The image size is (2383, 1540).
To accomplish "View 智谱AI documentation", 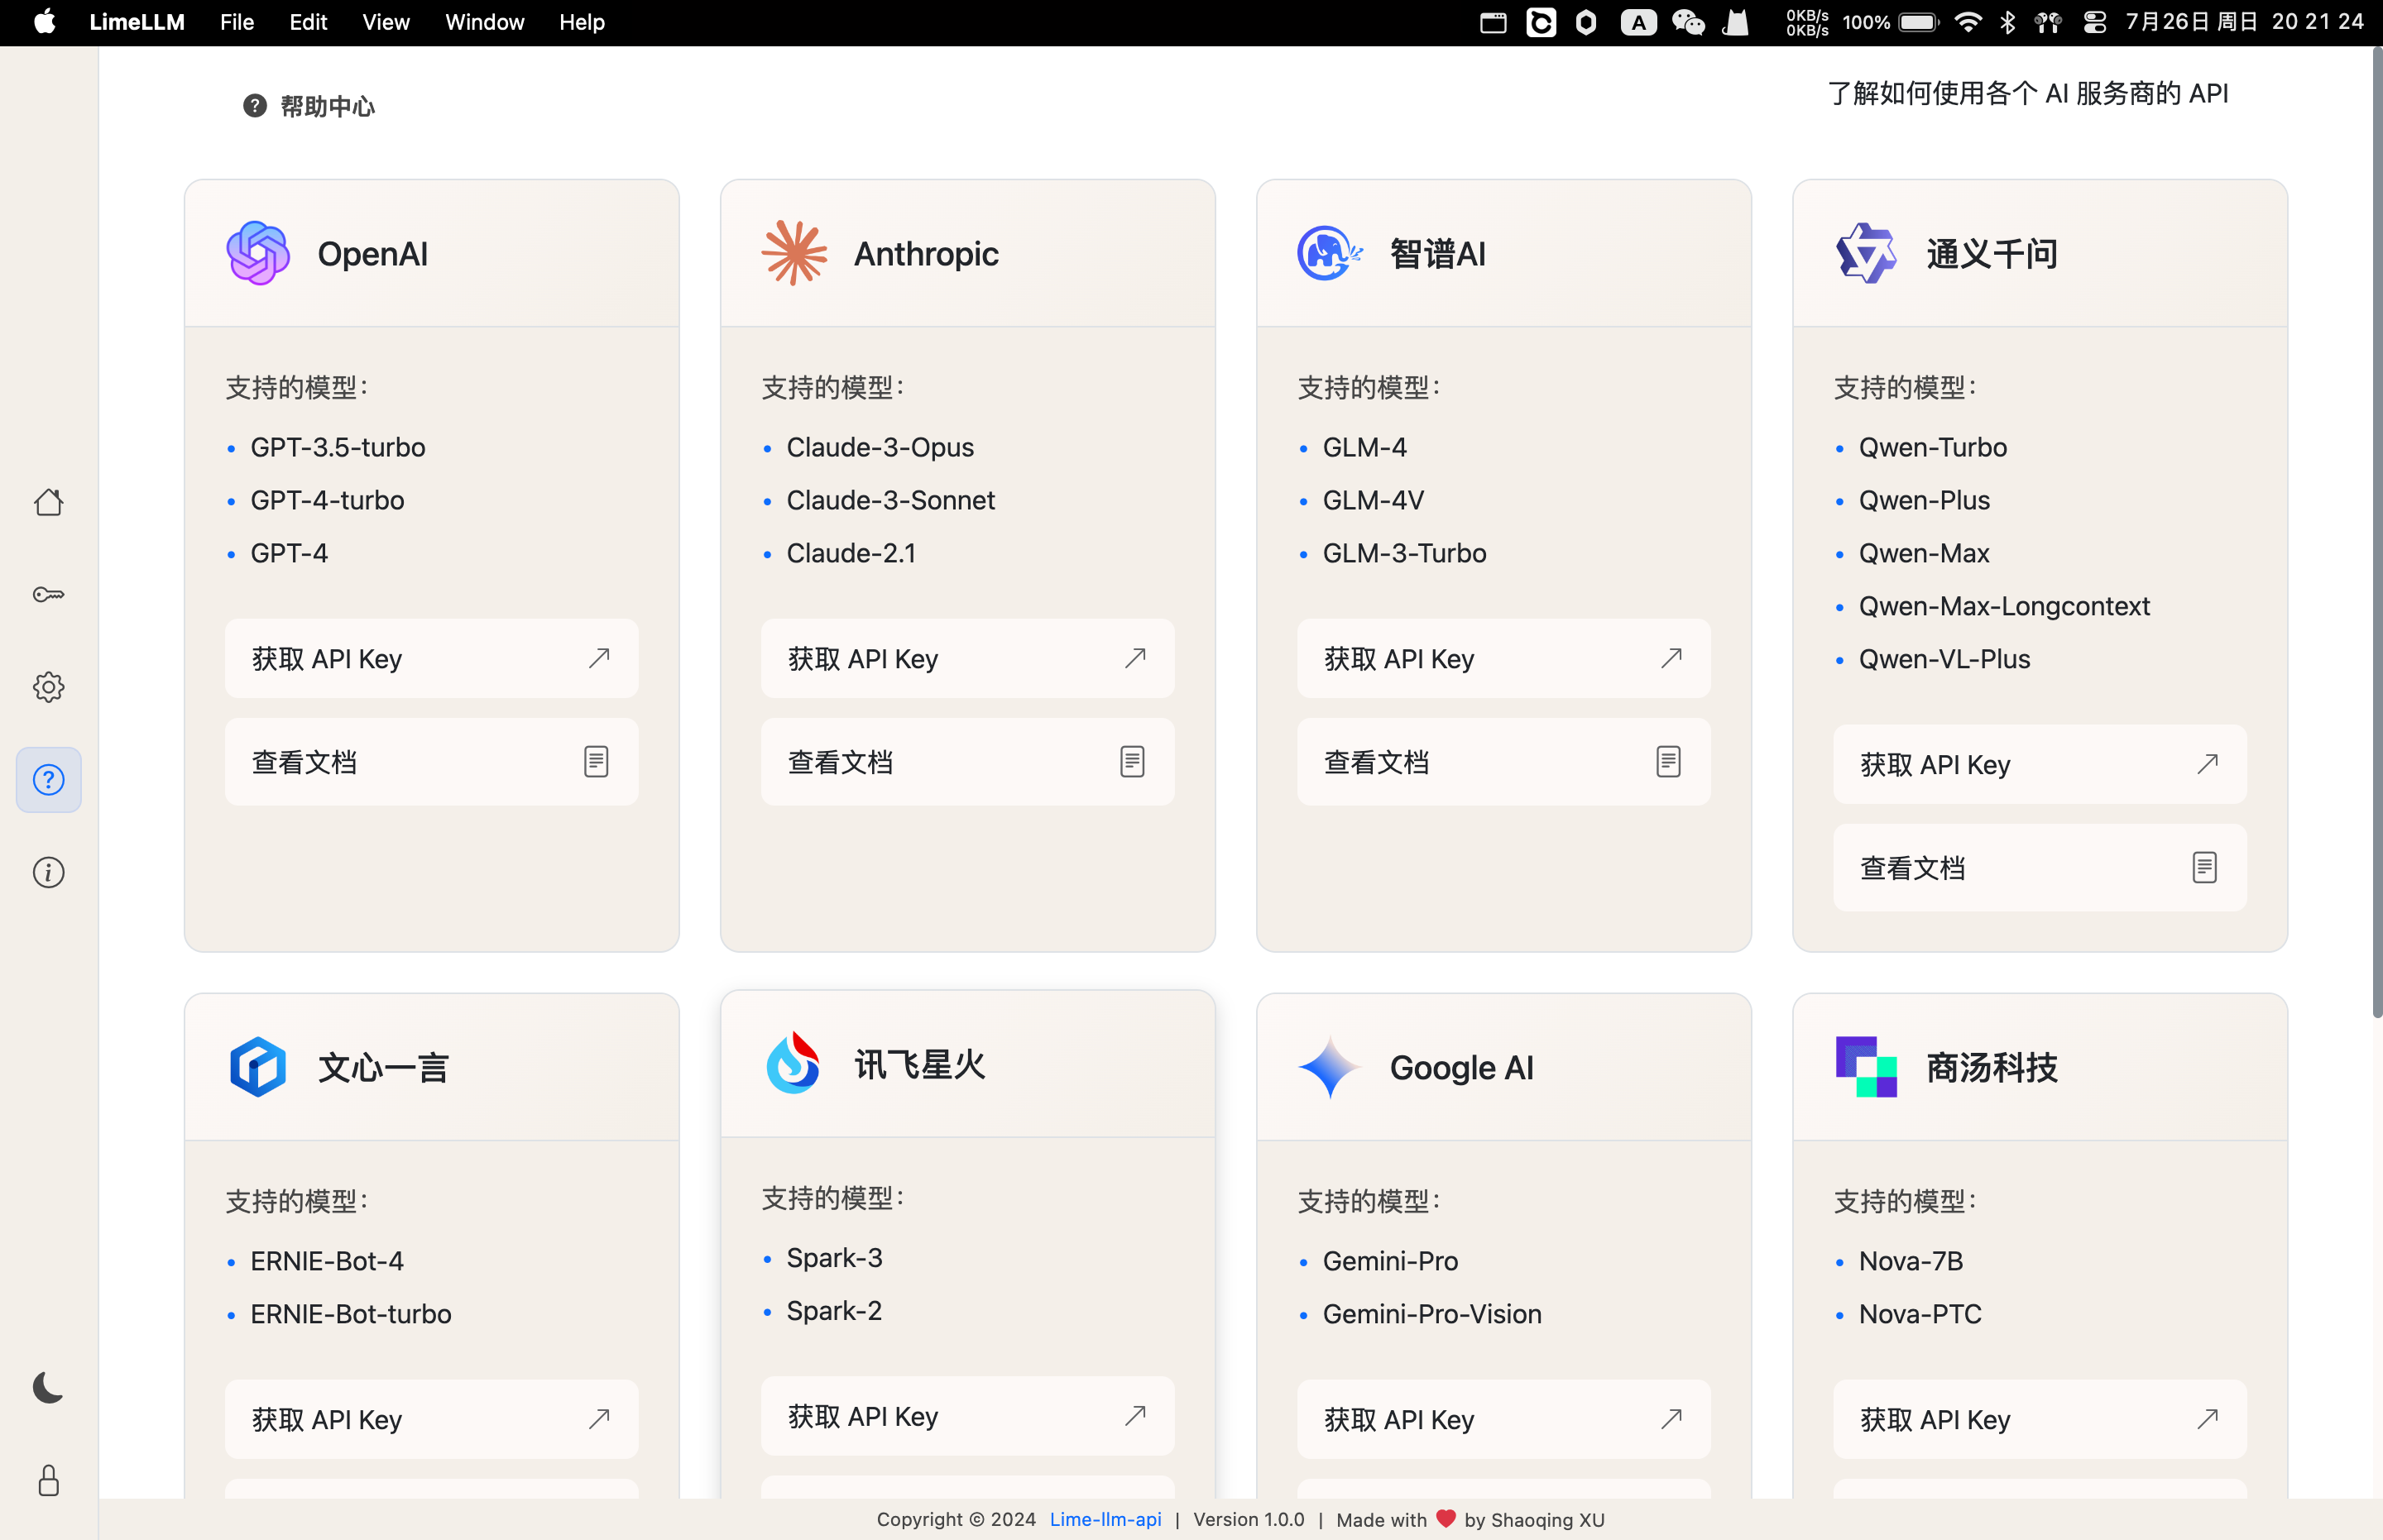I will (1503, 762).
